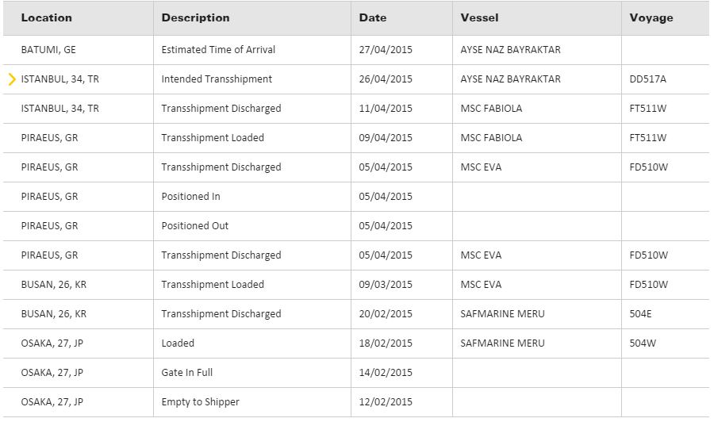Select the Positioned Out description
714x422 pixels.
[194, 226]
